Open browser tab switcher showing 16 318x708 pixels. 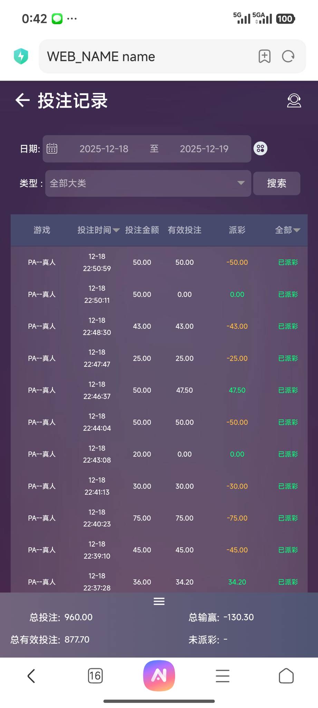tap(95, 676)
